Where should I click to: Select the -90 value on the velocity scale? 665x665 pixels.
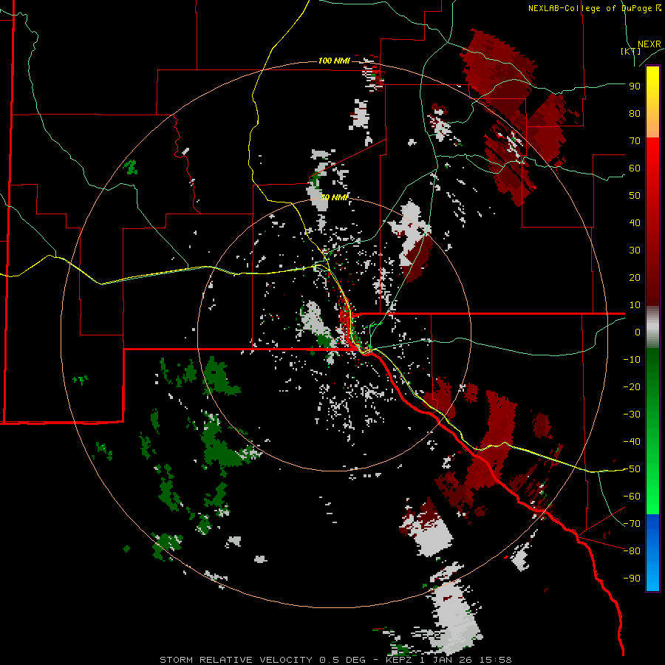632,579
